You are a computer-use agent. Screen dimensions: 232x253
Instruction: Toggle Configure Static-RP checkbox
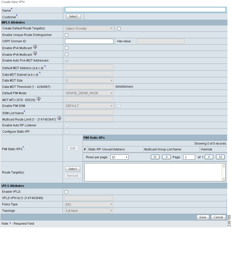coord(66,132)
